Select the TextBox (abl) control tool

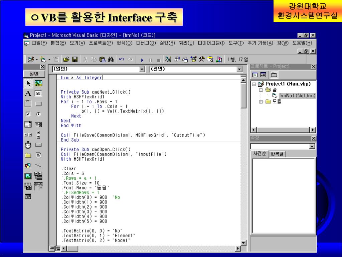[x=38, y=94]
